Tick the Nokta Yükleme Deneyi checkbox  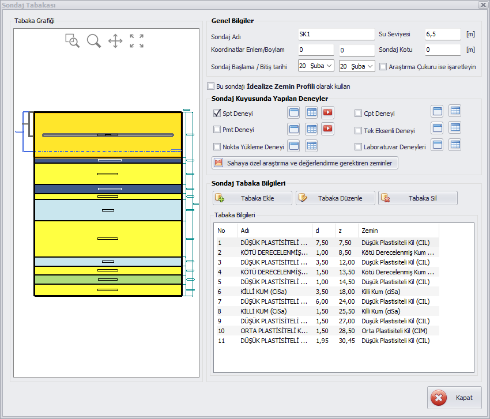click(x=217, y=146)
